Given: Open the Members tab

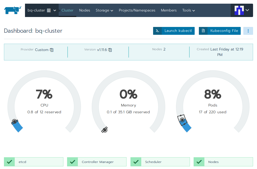Looking at the screenshot, I should 169,10.
